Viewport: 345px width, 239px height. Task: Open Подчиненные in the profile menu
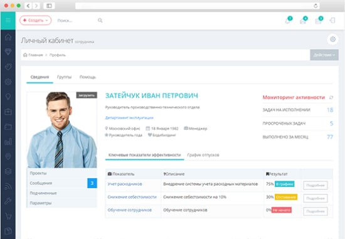coord(62,193)
